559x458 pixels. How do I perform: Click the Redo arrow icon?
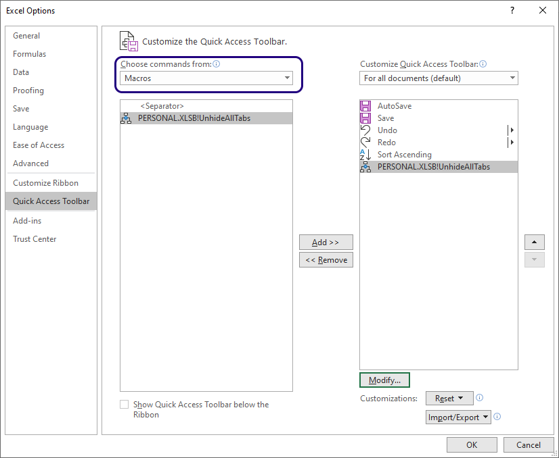(365, 143)
